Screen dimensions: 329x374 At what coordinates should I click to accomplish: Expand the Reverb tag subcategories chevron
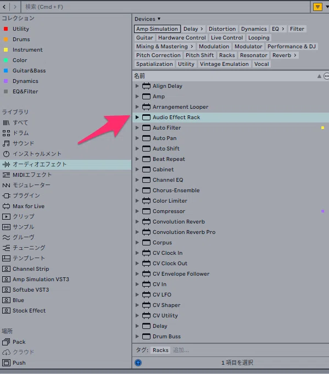[295, 55]
